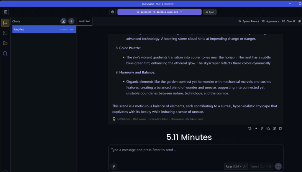This screenshot has height=172, width=302.
Task: Open the Appearance options
Action: (x=270, y=21)
